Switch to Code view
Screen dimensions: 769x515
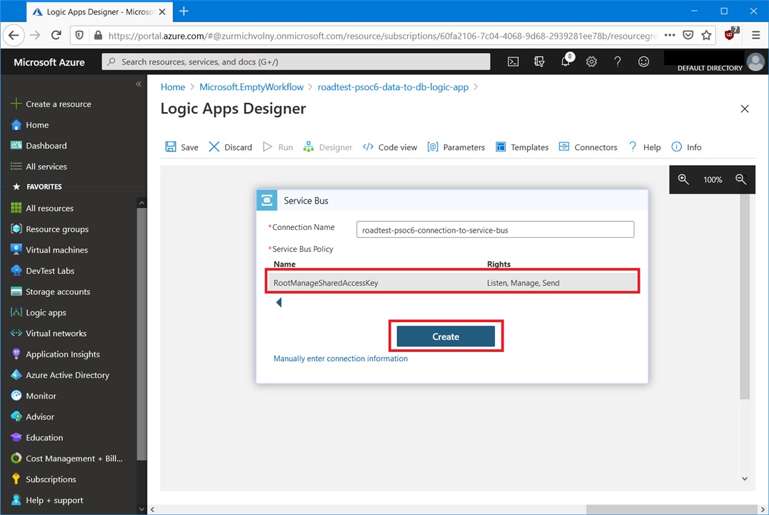(390, 147)
